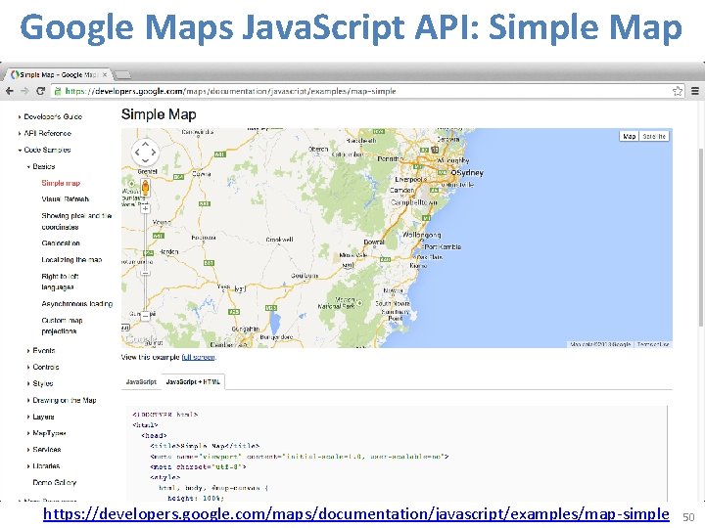View the example full screen link
Screen dimensions: 705x528
198,358
